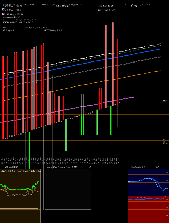
Task: Click the 'CL: 106.44' closing price text
Action: pos(63,6)
